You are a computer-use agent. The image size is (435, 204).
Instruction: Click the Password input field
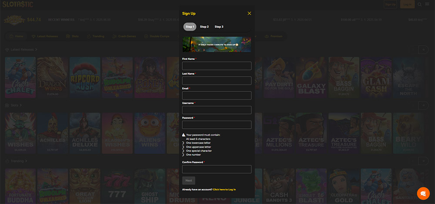pyautogui.click(x=217, y=125)
